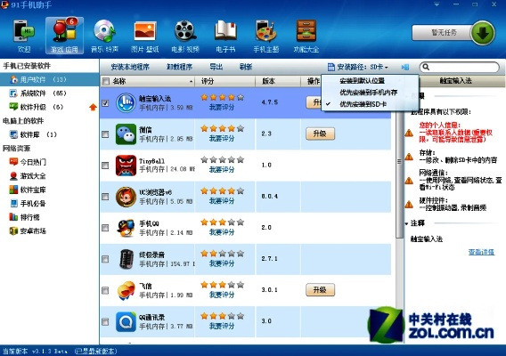The image size is (506, 356).
Task: Choose 优先安装到SD卡 from menu
Action: (370, 104)
